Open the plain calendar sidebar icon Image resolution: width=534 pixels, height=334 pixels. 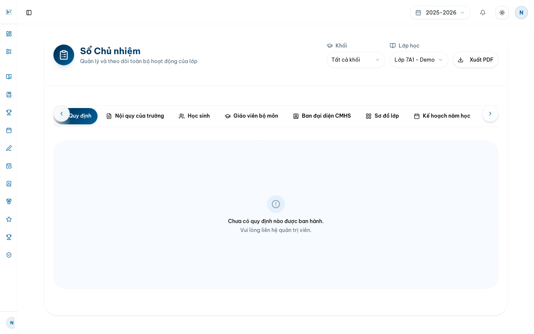tap(9, 130)
